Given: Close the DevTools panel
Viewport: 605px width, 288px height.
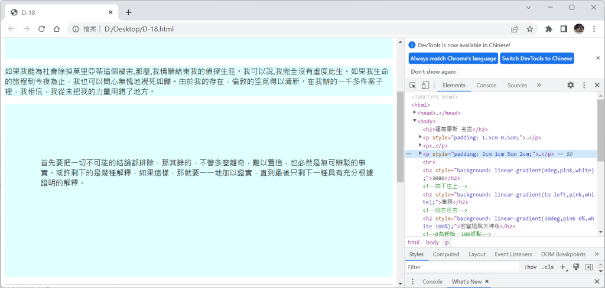Looking at the screenshot, I should coord(597,85).
